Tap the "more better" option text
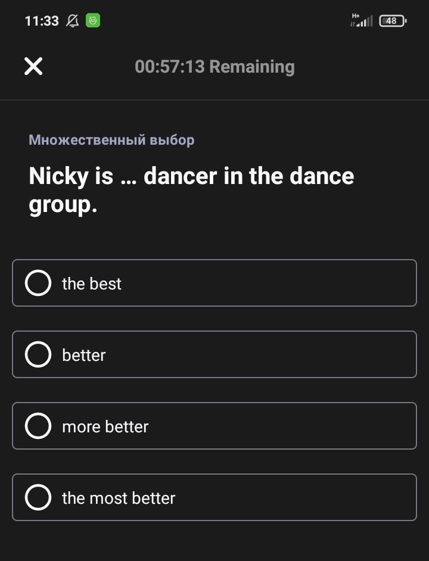This screenshot has height=561, width=429. (105, 426)
